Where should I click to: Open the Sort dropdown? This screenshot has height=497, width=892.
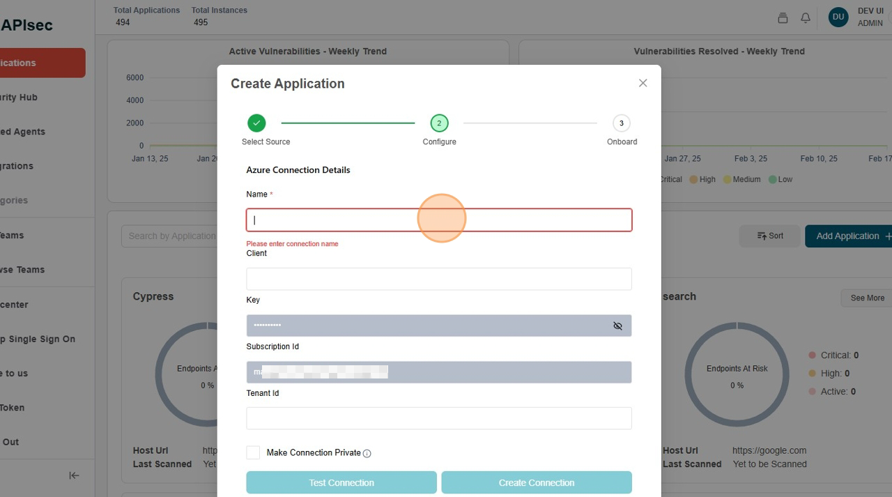coord(770,236)
